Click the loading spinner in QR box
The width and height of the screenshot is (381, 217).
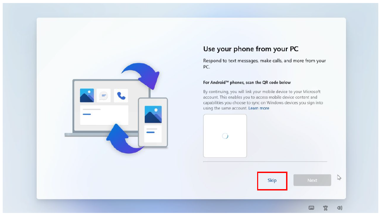coord(225,136)
